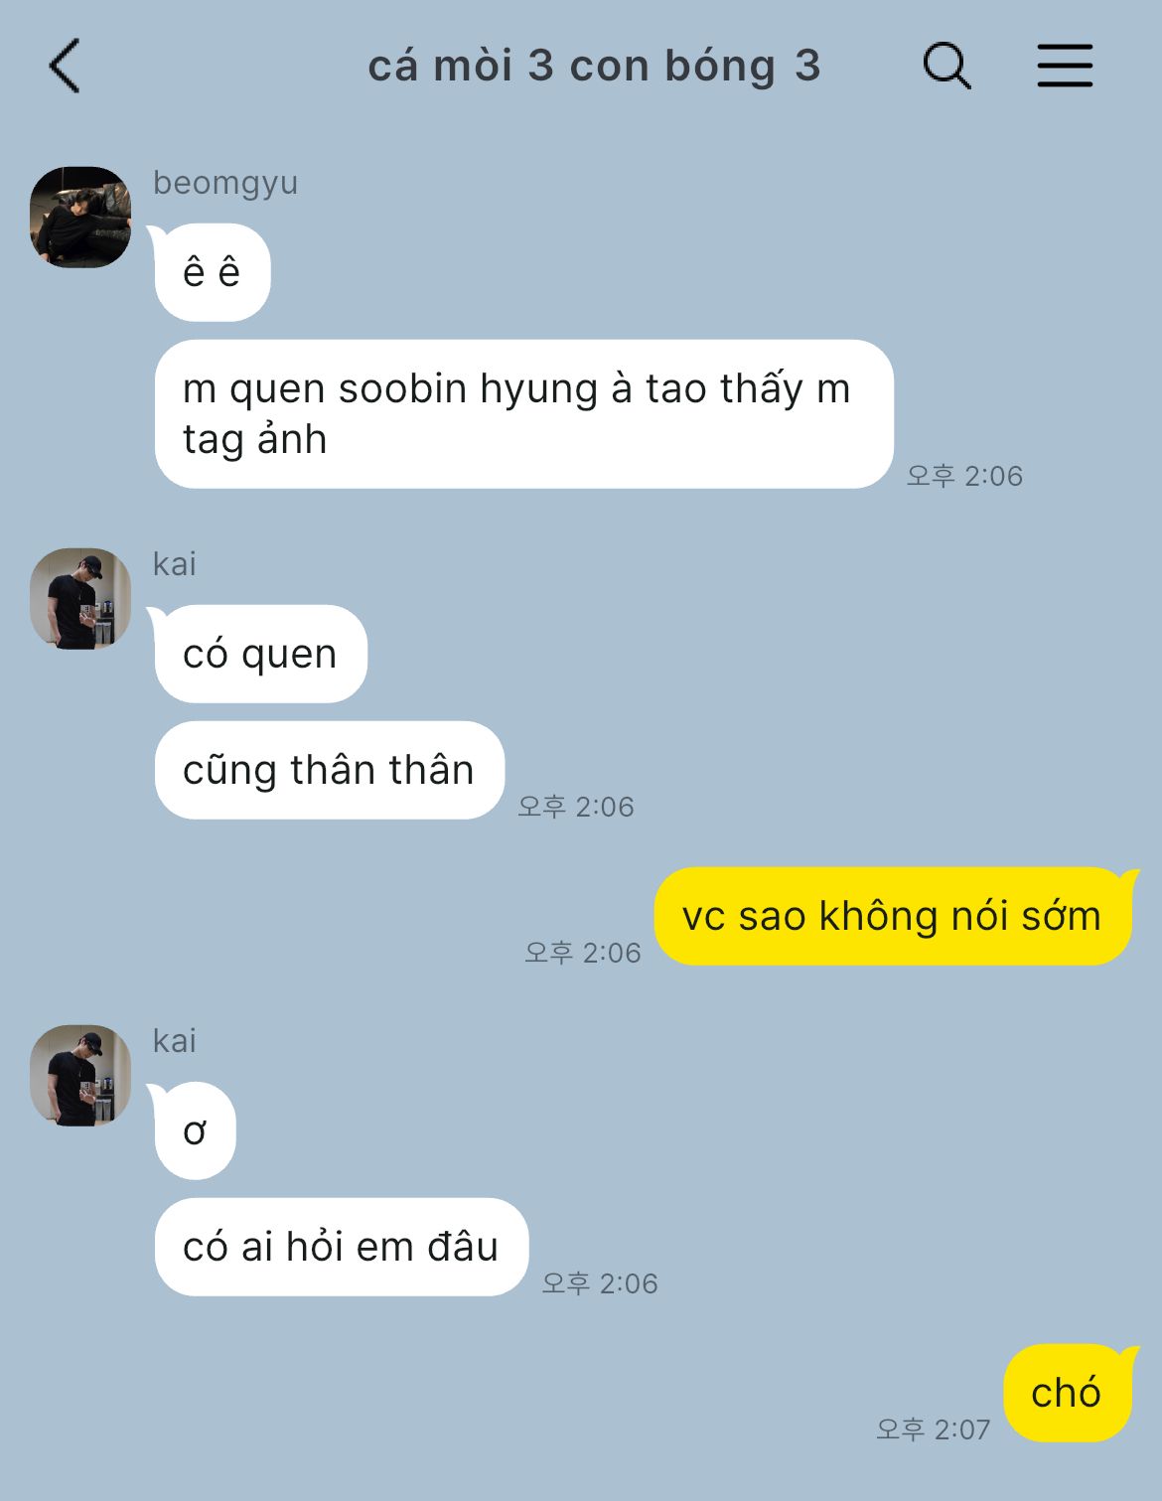
Task: Open the hamburger menu icon
Action: click(x=1065, y=66)
